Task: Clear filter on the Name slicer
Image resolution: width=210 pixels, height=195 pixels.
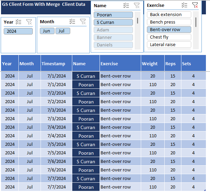Action: tap(137, 5)
